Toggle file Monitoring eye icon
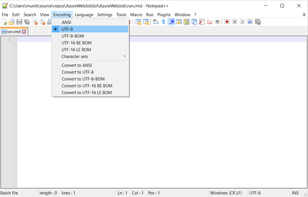The height and width of the screenshot is (197, 308). (x=217, y=22)
